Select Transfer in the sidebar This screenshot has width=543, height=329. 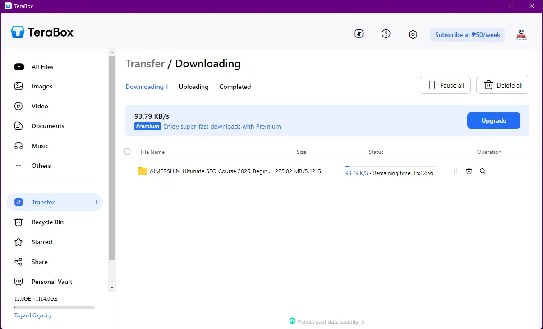click(55, 202)
